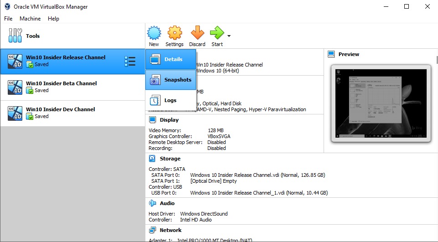The height and width of the screenshot is (242, 438).
Task: Select Details in the popup menu
Action: [x=171, y=59]
